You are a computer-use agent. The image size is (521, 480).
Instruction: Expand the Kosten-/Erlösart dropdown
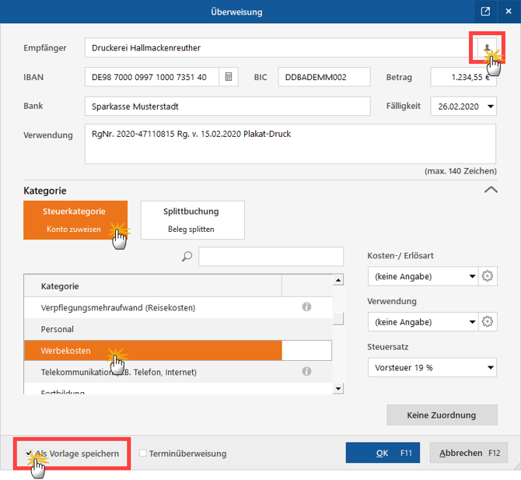click(x=472, y=276)
